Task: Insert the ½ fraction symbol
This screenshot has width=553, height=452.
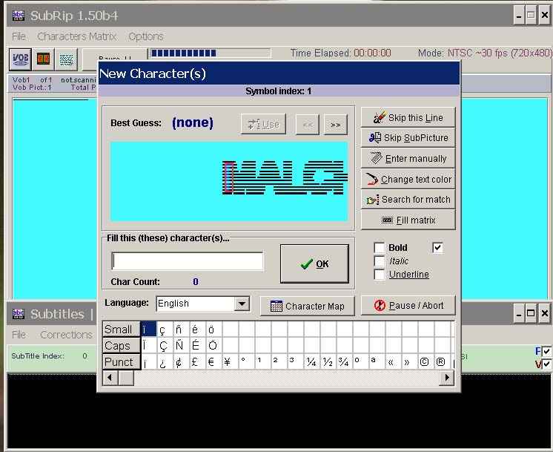Action: [328, 361]
